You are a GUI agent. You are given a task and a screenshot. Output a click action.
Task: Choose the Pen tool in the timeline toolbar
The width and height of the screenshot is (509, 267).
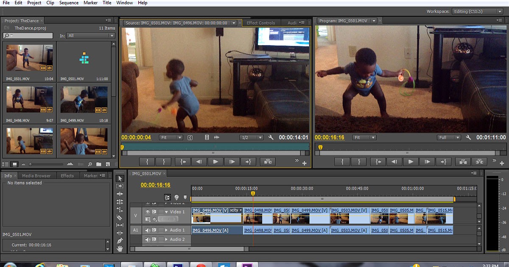[x=120, y=240]
